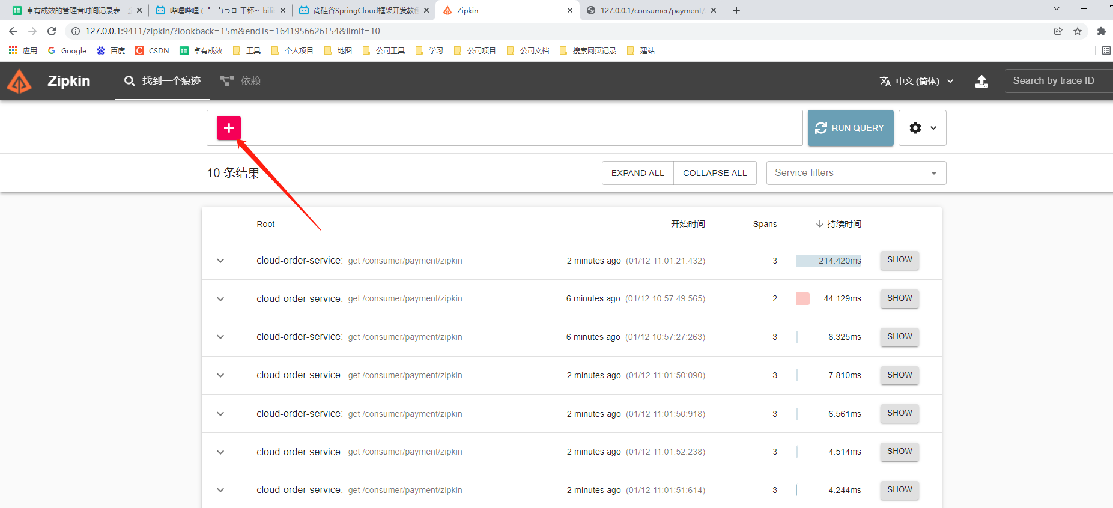Click the browser address bar URL
The width and height of the screenshot is (1113, 508).
point(232,31)
